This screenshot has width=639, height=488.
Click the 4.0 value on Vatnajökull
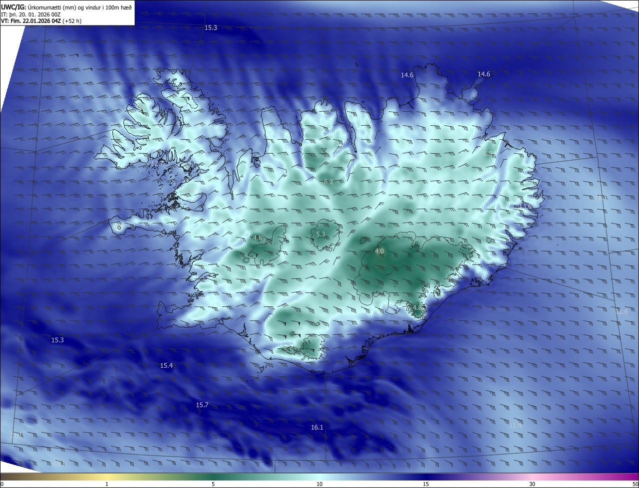click(379, 251)
